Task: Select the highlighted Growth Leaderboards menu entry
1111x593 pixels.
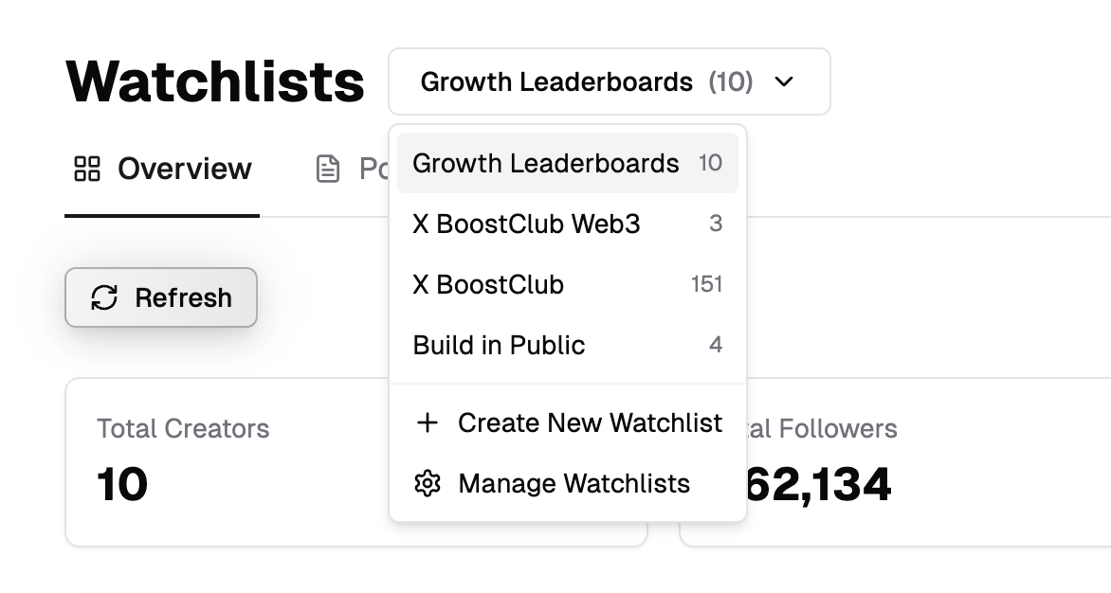Action: point(568,163)
